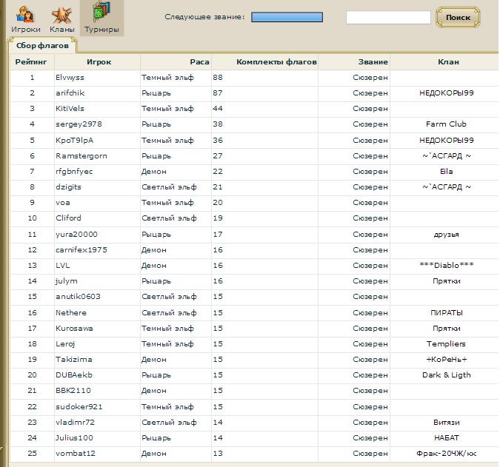Select player vombat12 at rank 25
Image resolution: width=500 pixels, height=467 pixels.
tap(75, 453)
